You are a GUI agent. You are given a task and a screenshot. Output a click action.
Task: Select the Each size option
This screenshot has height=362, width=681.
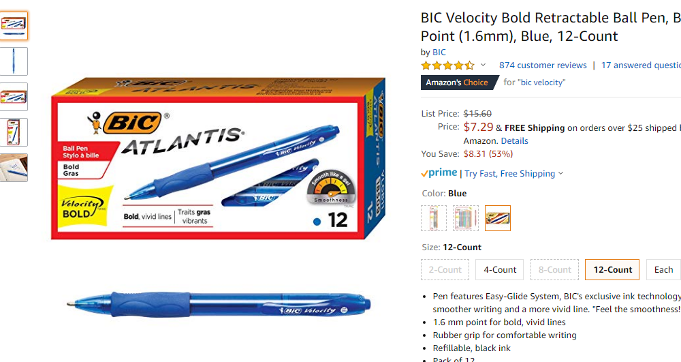(x=663, y=269)
